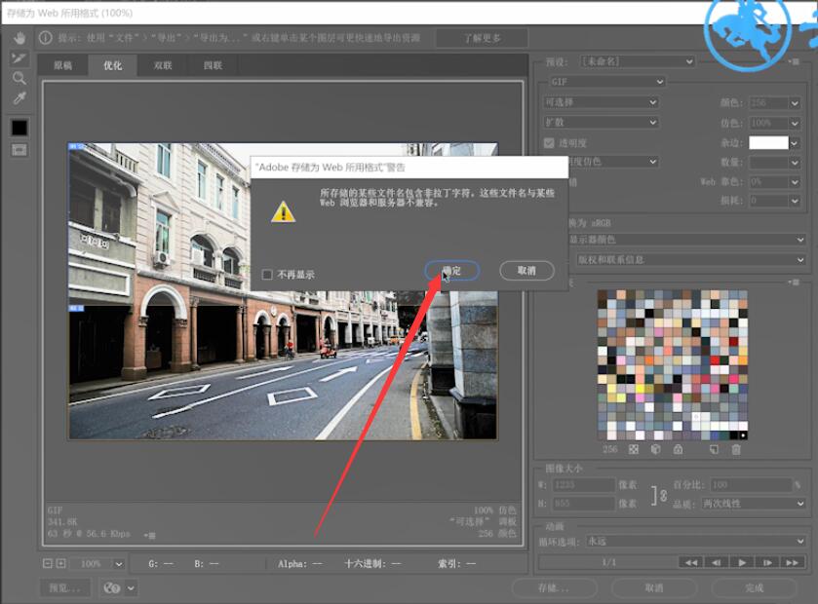Viewport: 818px width, 604px height.
Task: Shift selected colors to web palette icon
Action: click(x=656, y=449)
